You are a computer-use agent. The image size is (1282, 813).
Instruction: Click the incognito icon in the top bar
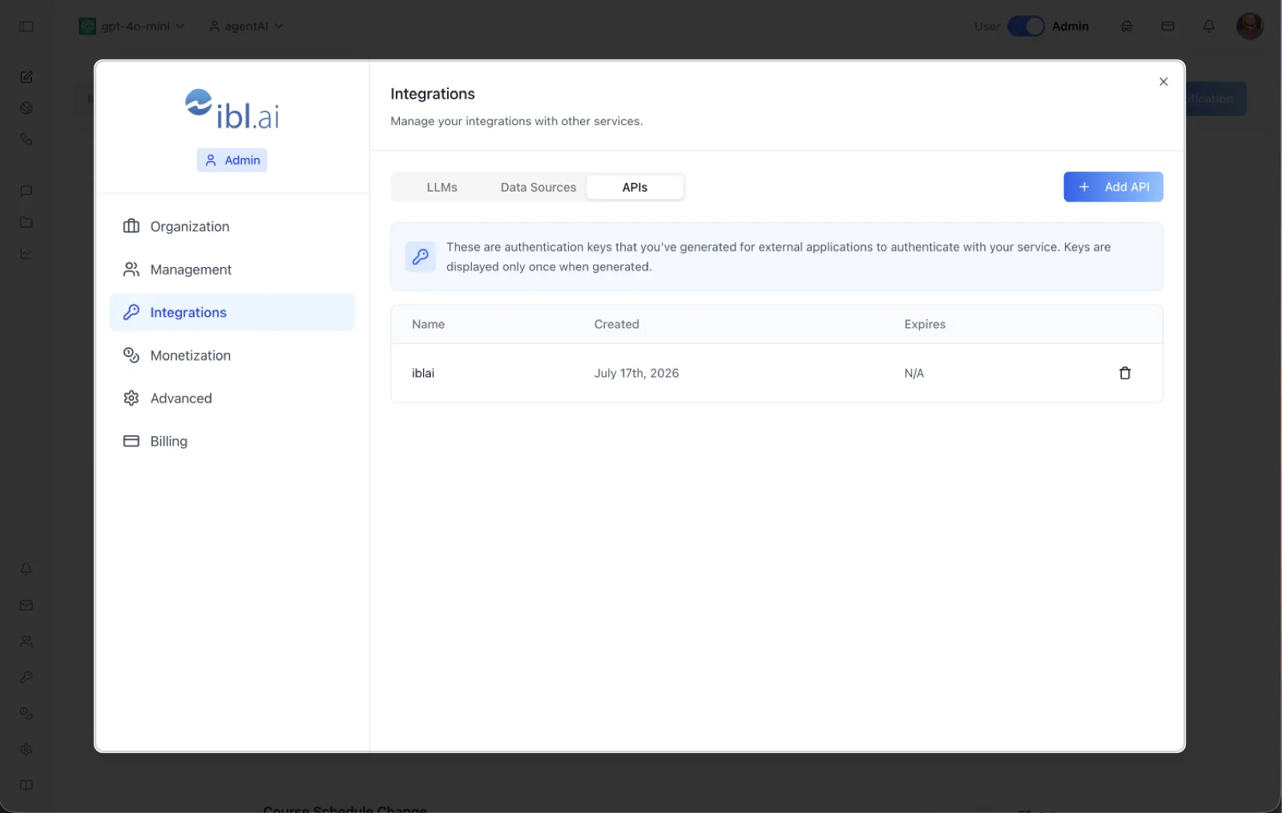(1127, 26)
